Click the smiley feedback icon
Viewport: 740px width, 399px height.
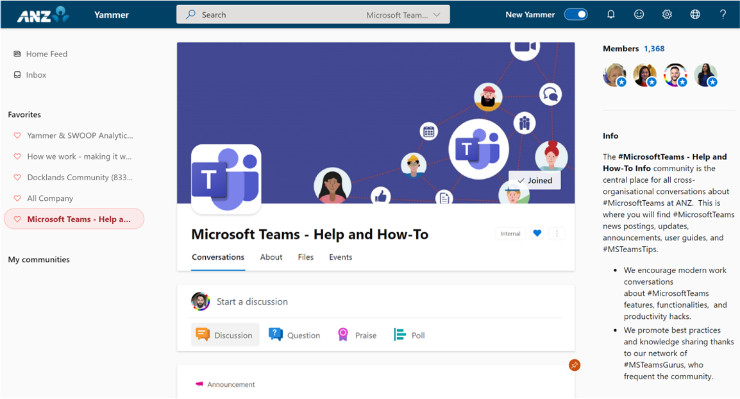(x=639, y=15)
